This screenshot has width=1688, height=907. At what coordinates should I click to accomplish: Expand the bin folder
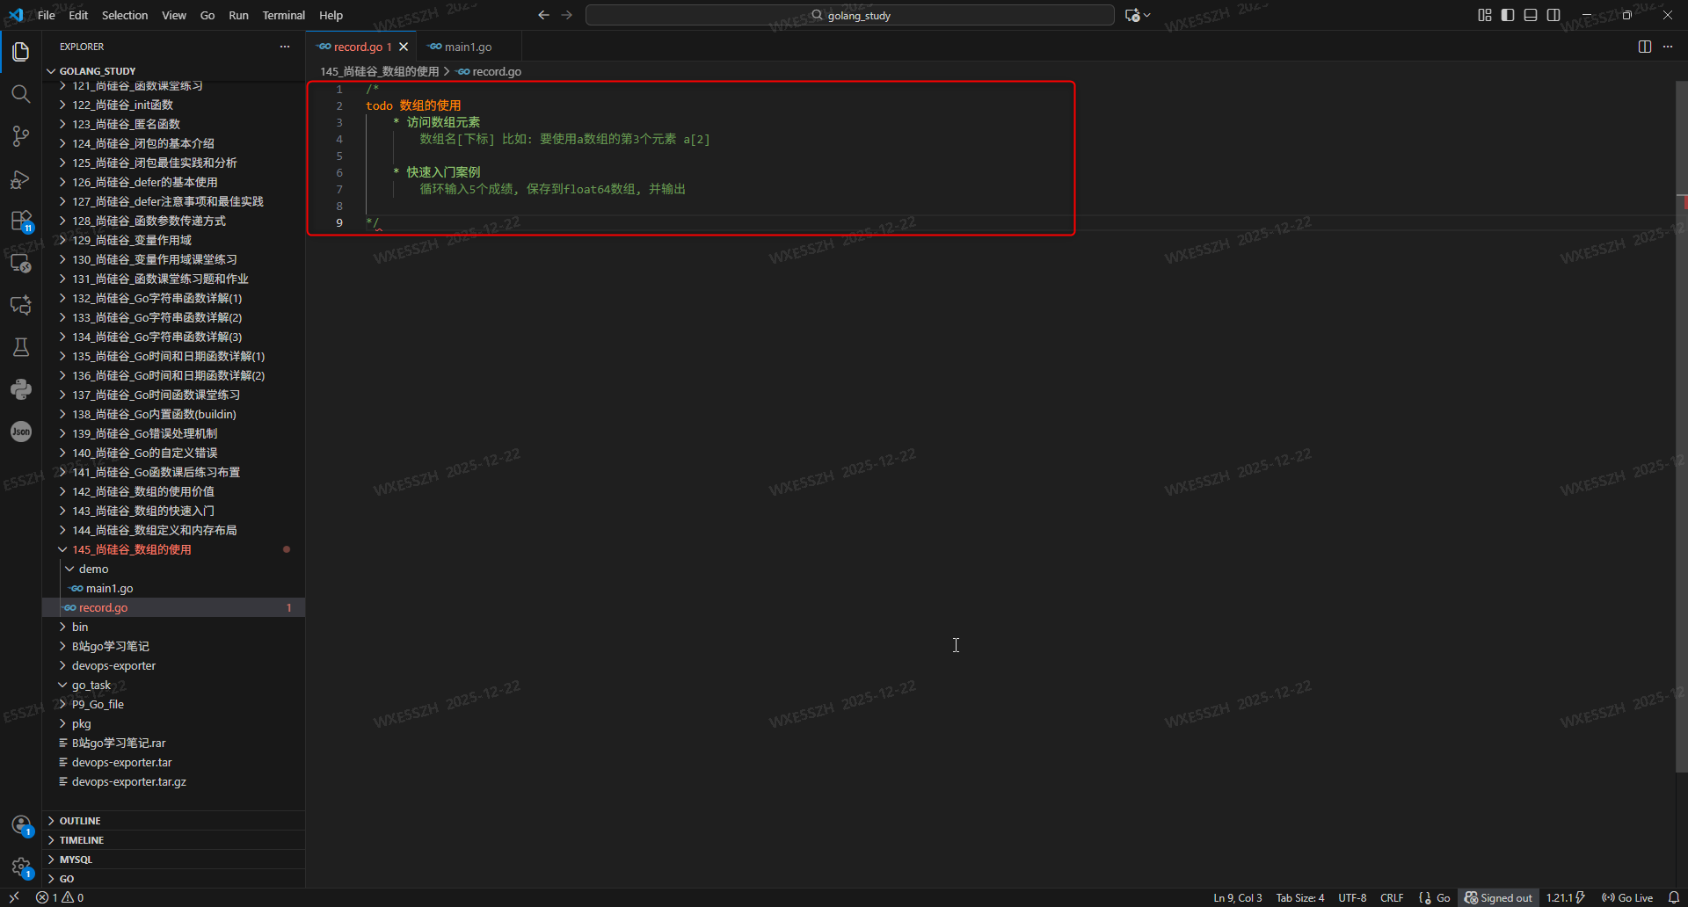[174, 627]
